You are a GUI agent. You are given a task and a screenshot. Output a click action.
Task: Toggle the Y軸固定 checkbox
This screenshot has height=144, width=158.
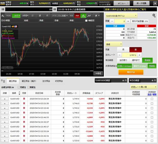pyautogui.click(x=86, y=21)
